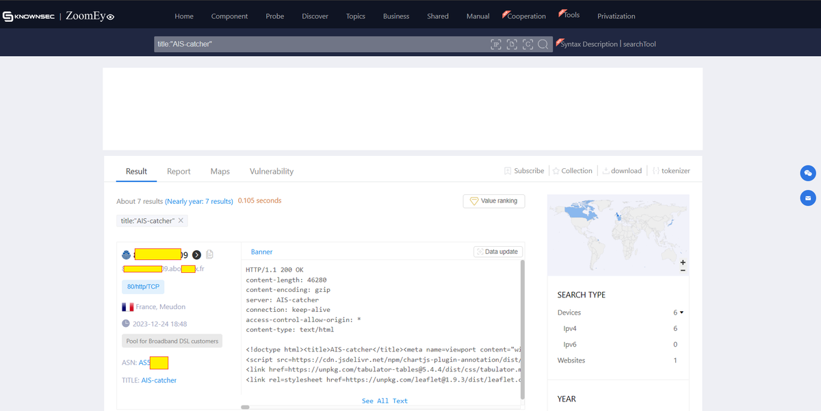Open the Topics menu item
821x411 pixels.
356,16
